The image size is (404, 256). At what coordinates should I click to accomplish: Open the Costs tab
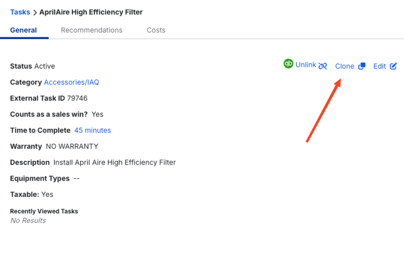click(x=156, y=30)
